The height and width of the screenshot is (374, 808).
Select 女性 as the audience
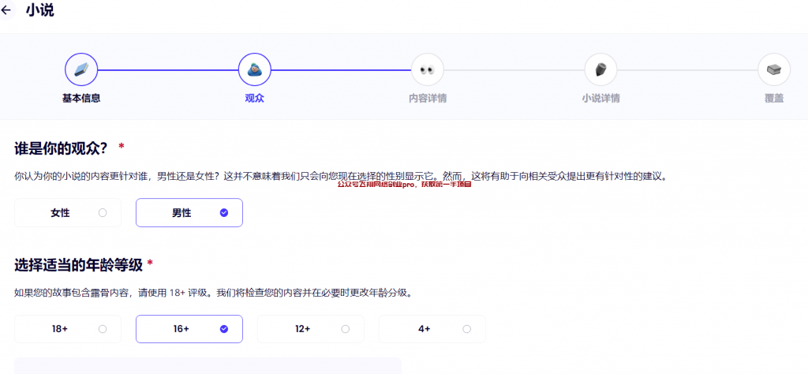click(68, 213)
